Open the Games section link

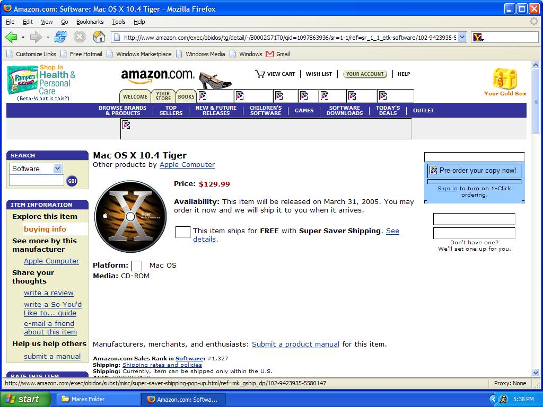click(x=304, y=110)
